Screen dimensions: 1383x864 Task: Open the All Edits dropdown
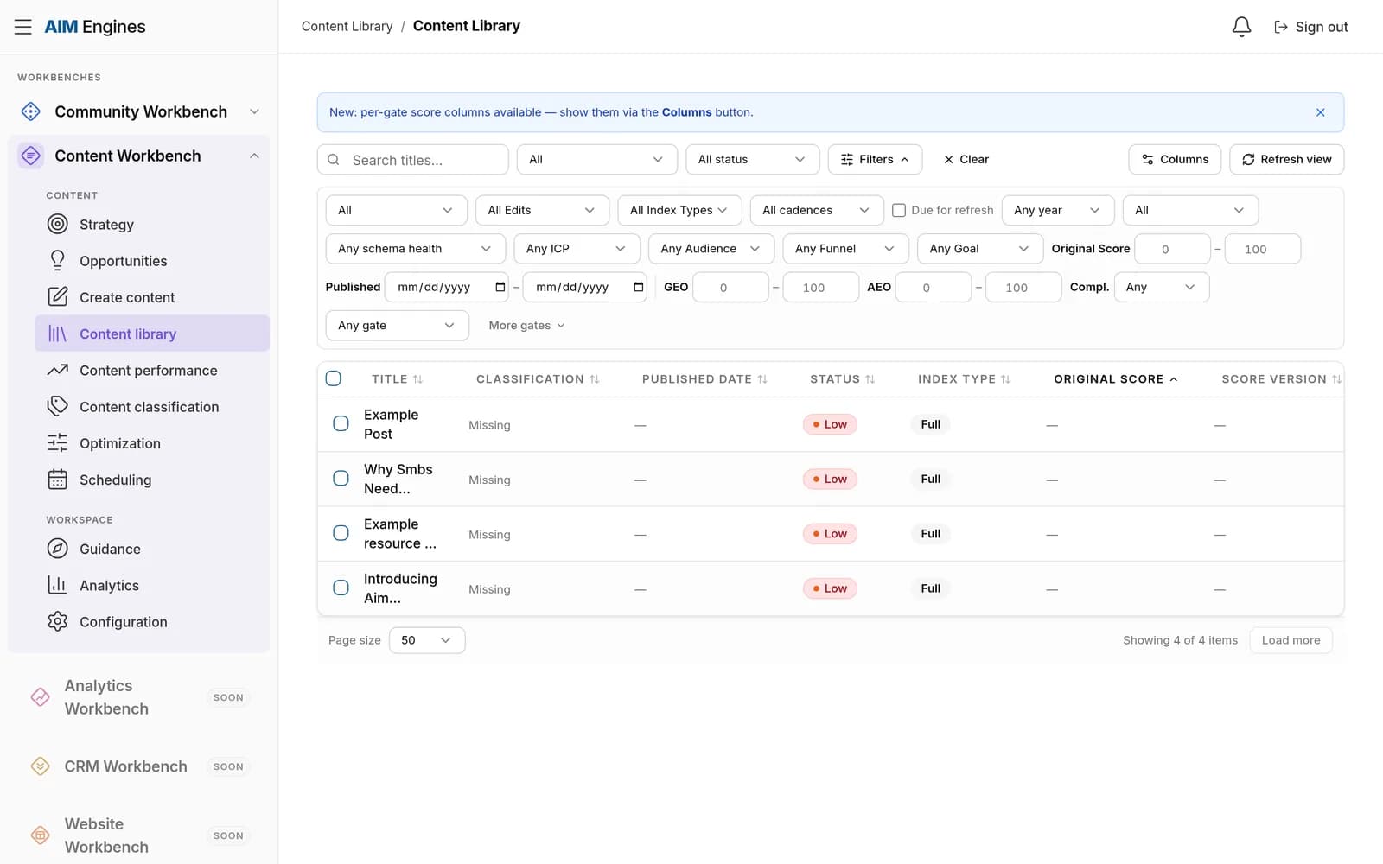[542, 210]
